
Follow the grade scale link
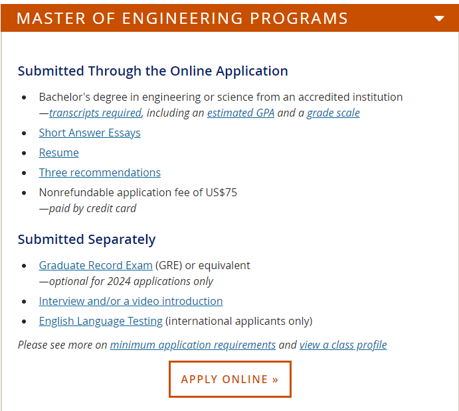pyautogui.click(x=333, y=113)
